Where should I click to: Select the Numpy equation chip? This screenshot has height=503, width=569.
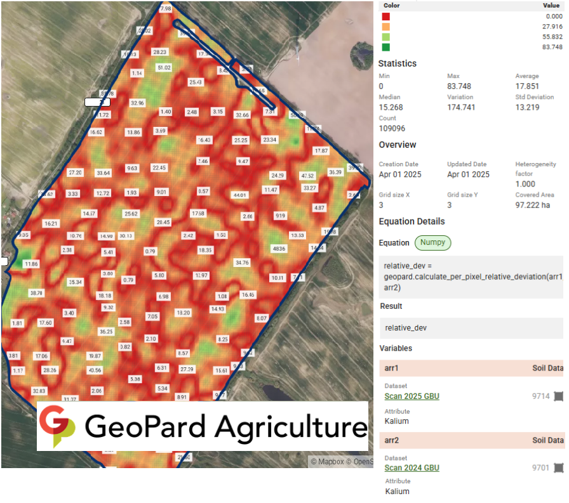pos(432,243)
